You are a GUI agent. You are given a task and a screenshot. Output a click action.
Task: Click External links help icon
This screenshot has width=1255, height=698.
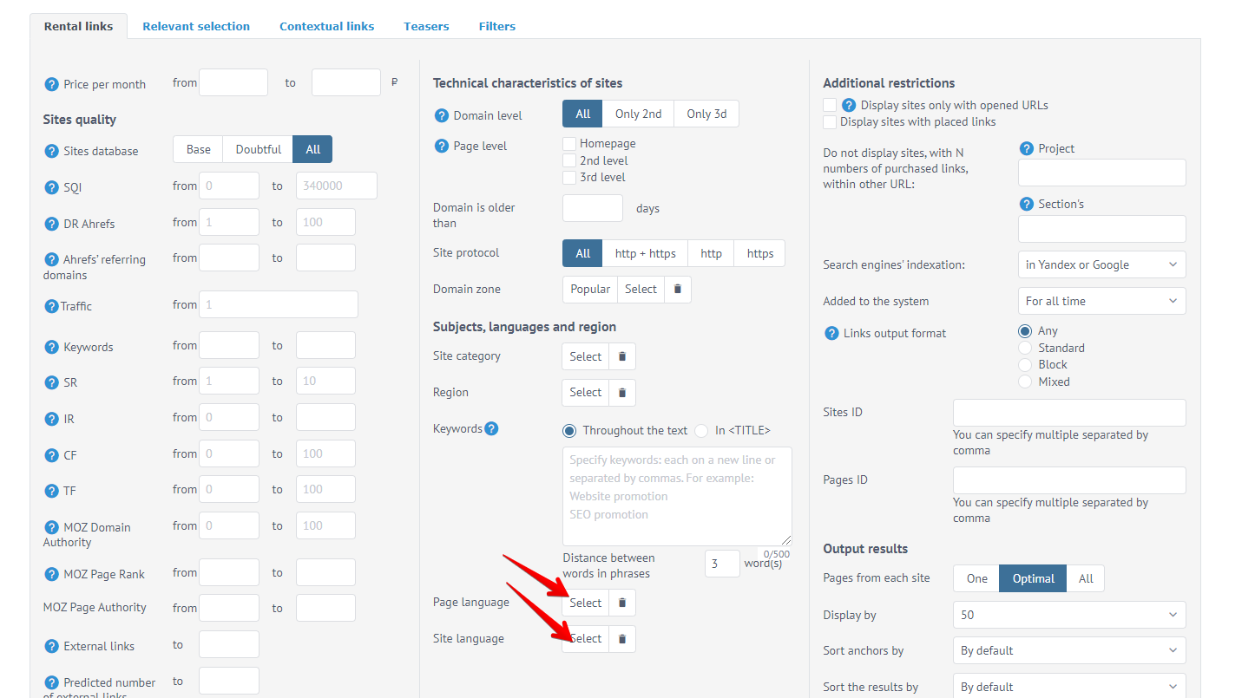pos(51,646)
